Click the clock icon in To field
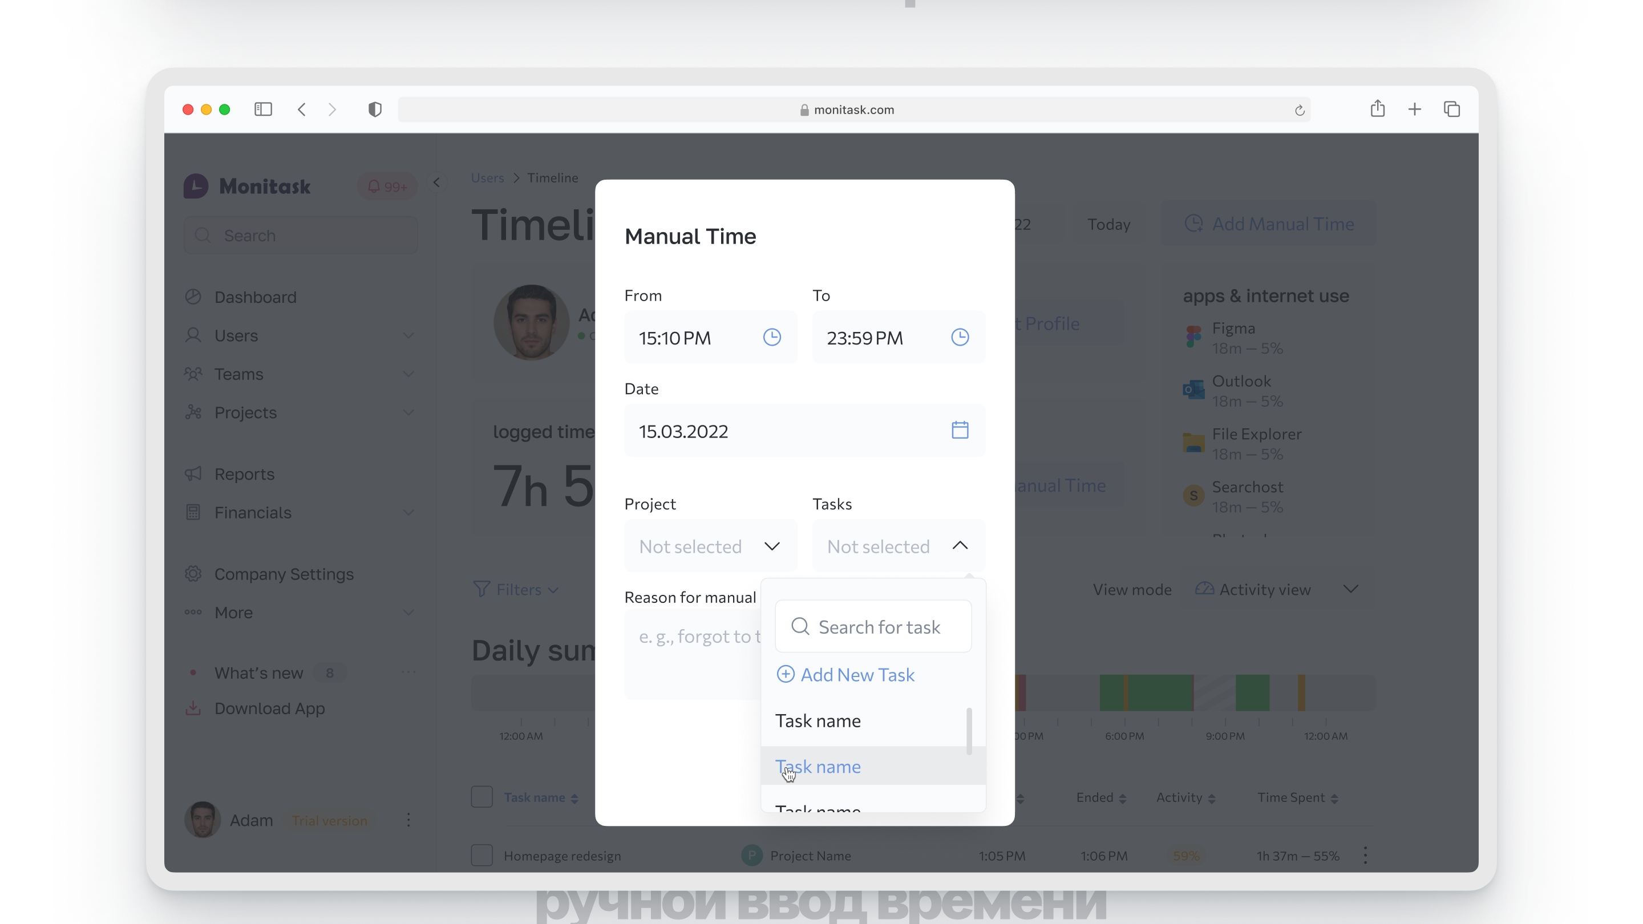The height and width of the screenshot is (924, 1643). pyautogui.click(x=960, y=337)
